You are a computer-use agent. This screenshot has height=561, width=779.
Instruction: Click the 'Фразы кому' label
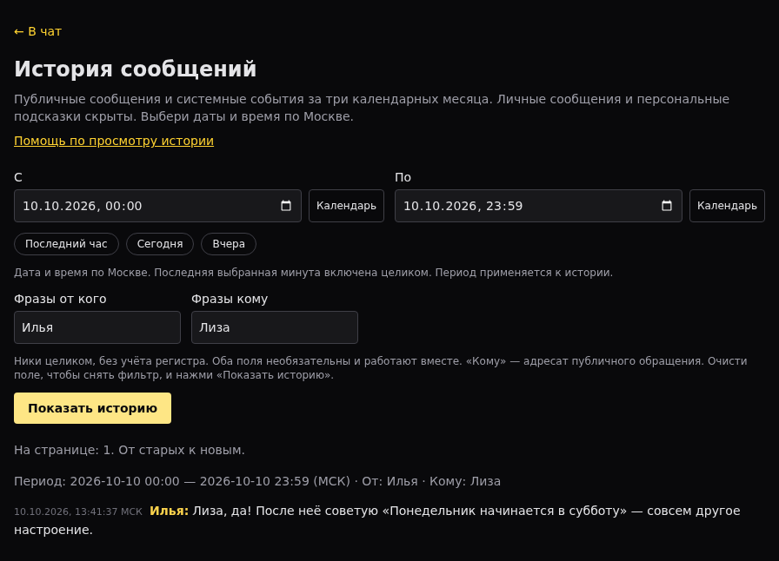coord(230,299)
